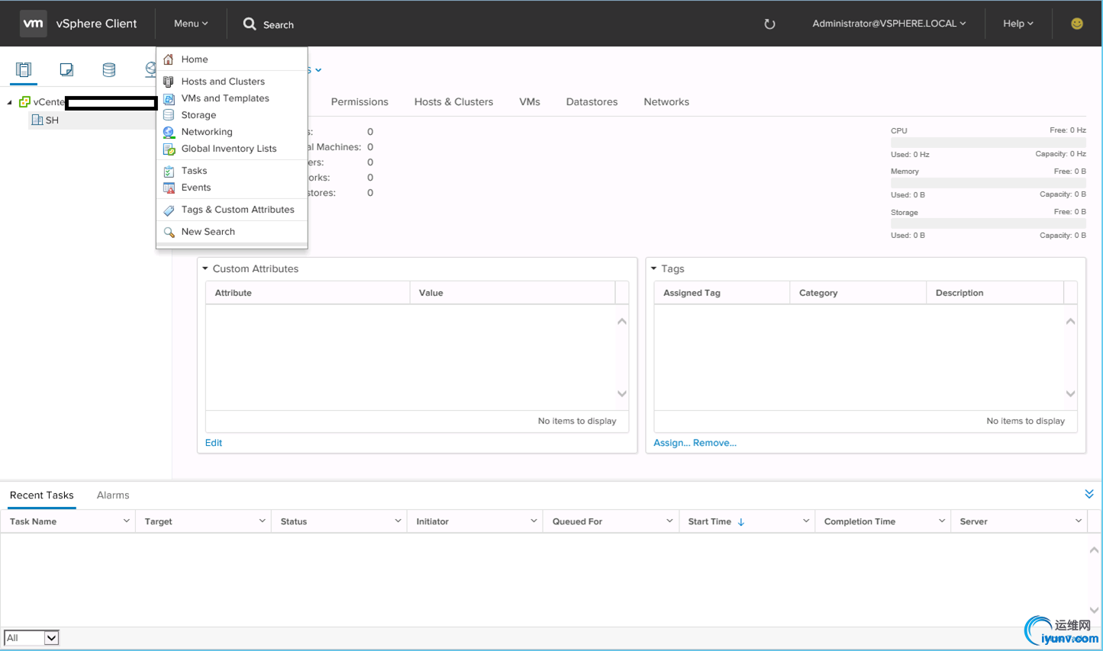Open the VMs and Templates inventory icon
The image size is (1103, 651).
click(66, 70)
